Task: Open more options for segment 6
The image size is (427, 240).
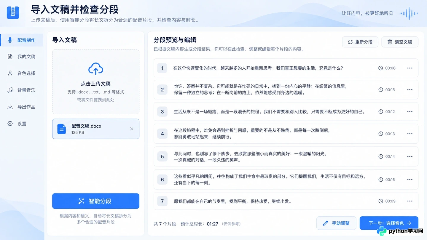Action: [410, 180]
